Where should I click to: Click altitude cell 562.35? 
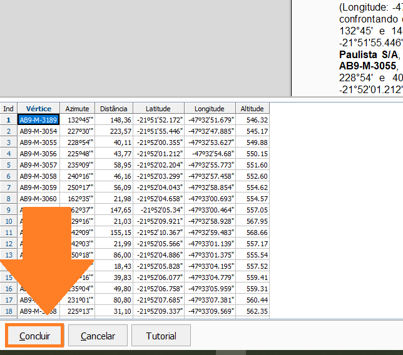click(x=253, y=311)
